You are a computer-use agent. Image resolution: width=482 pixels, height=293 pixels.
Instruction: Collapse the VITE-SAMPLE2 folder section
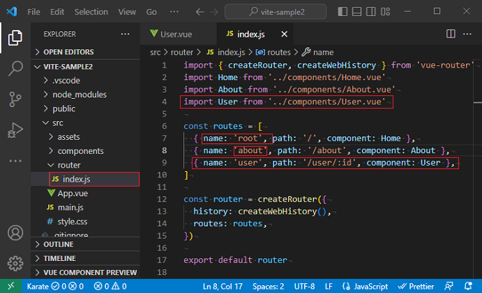click(86, 67)
